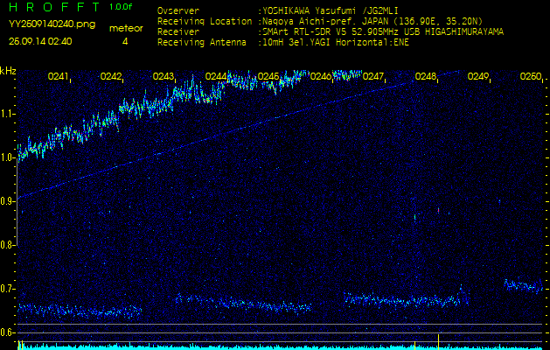Screen dimensions: 550x350
Task: Click the meteor label
Action: click(x=126, y=28)
